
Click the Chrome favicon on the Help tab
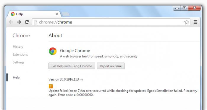13,14
